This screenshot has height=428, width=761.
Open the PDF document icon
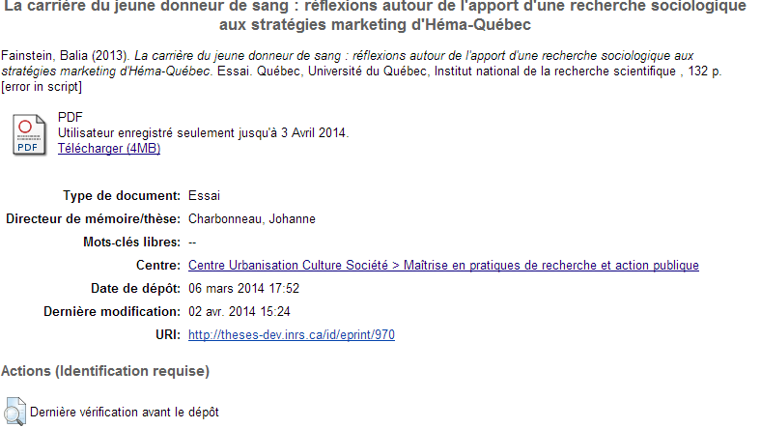(29, 135)
